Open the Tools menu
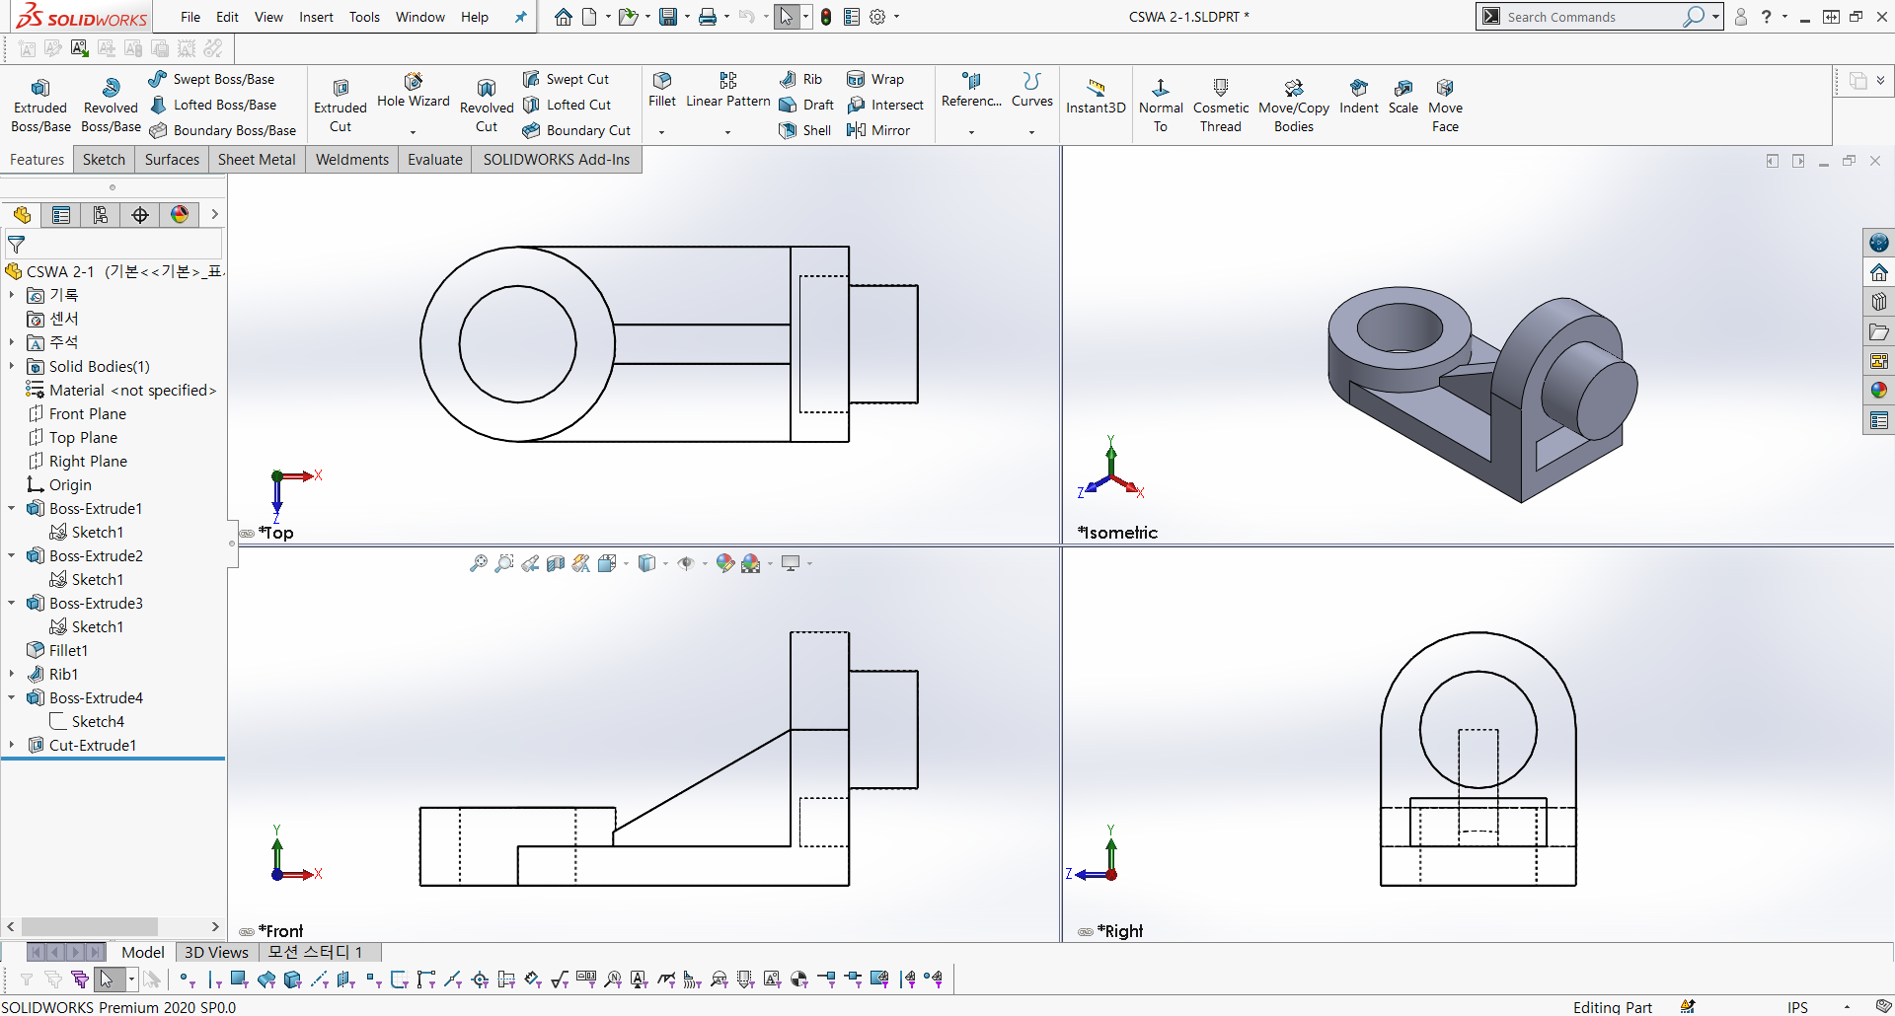 click(364, 17)
